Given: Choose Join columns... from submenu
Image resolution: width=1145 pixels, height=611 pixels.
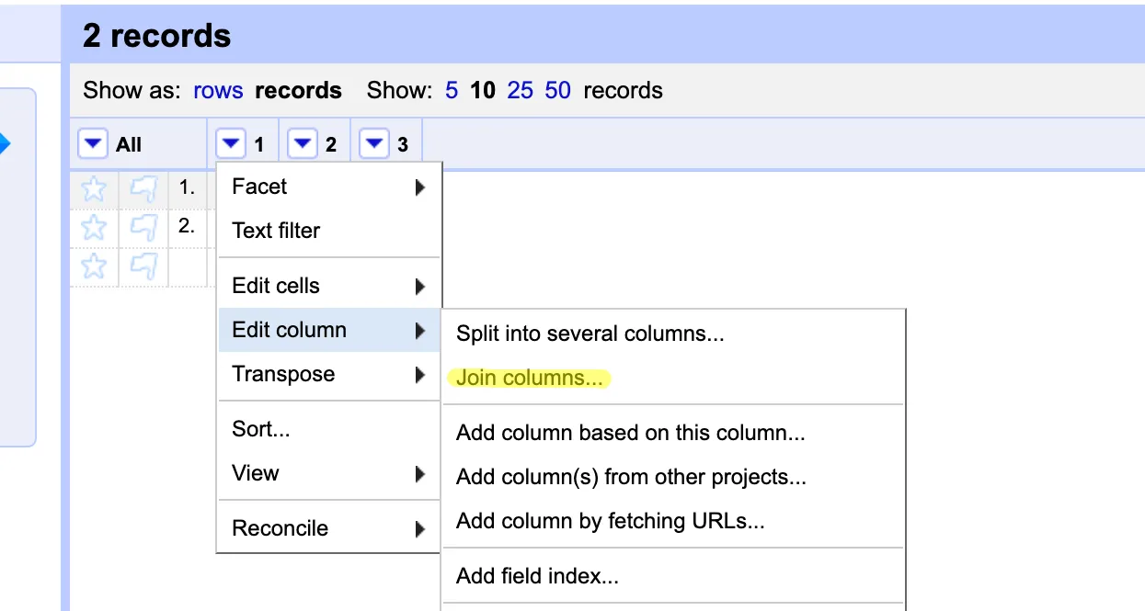Looking at the screenshot, I should click(532, 378).
